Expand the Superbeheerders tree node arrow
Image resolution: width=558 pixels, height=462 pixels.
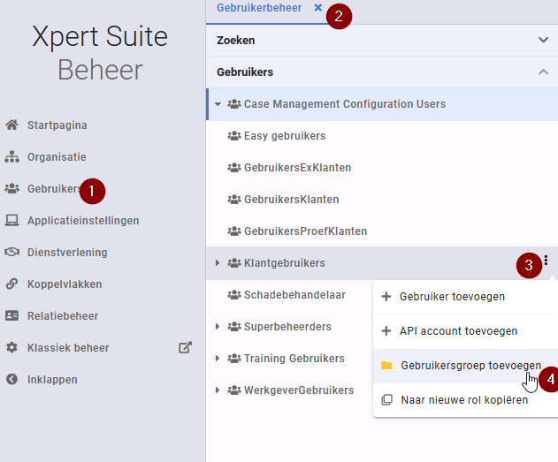(218, 327)
